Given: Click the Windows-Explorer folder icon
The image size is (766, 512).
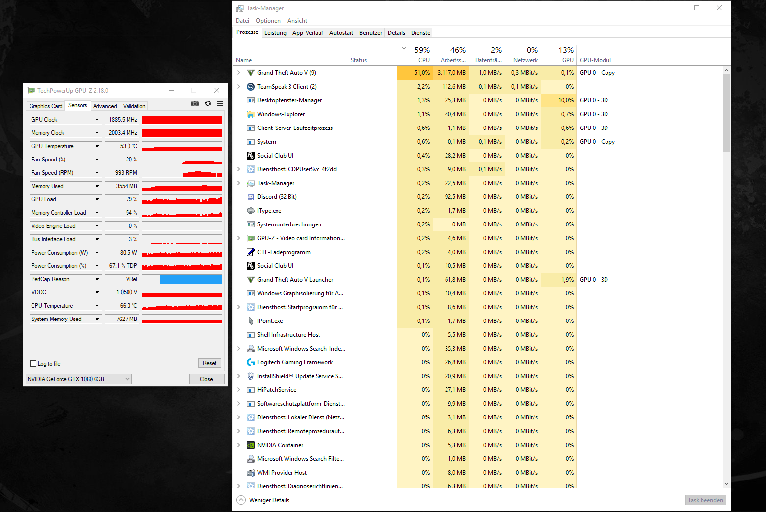Looking at the screenshot, I should (250, 114).
